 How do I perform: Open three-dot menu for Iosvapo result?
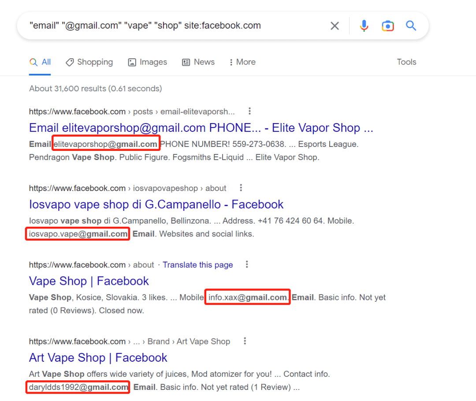click(x=241, y=188)
